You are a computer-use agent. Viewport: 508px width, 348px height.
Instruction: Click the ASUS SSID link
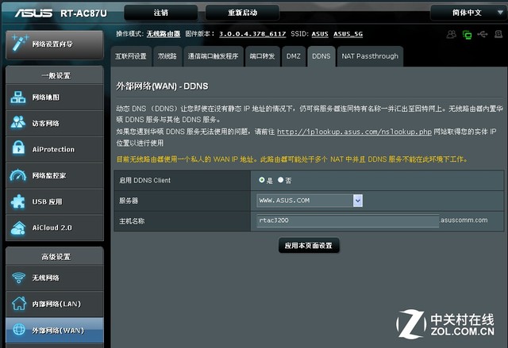320,34
